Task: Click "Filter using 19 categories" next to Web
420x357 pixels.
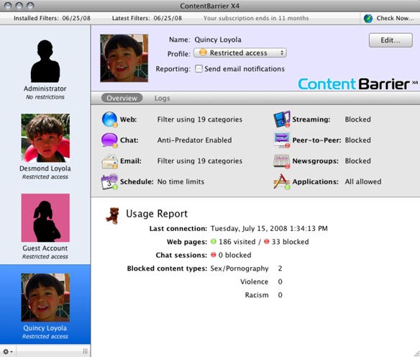Action: pos(199,119)
